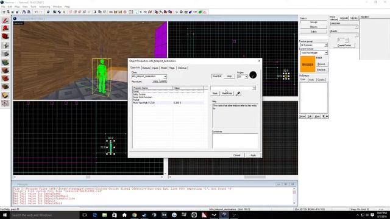Open the Angles dropdown
Viewport: 390px width, 219px height.
point(246,77)
